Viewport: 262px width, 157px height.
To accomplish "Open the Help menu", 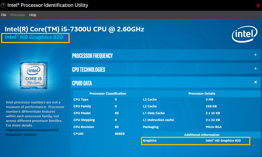I will point(33,15).
